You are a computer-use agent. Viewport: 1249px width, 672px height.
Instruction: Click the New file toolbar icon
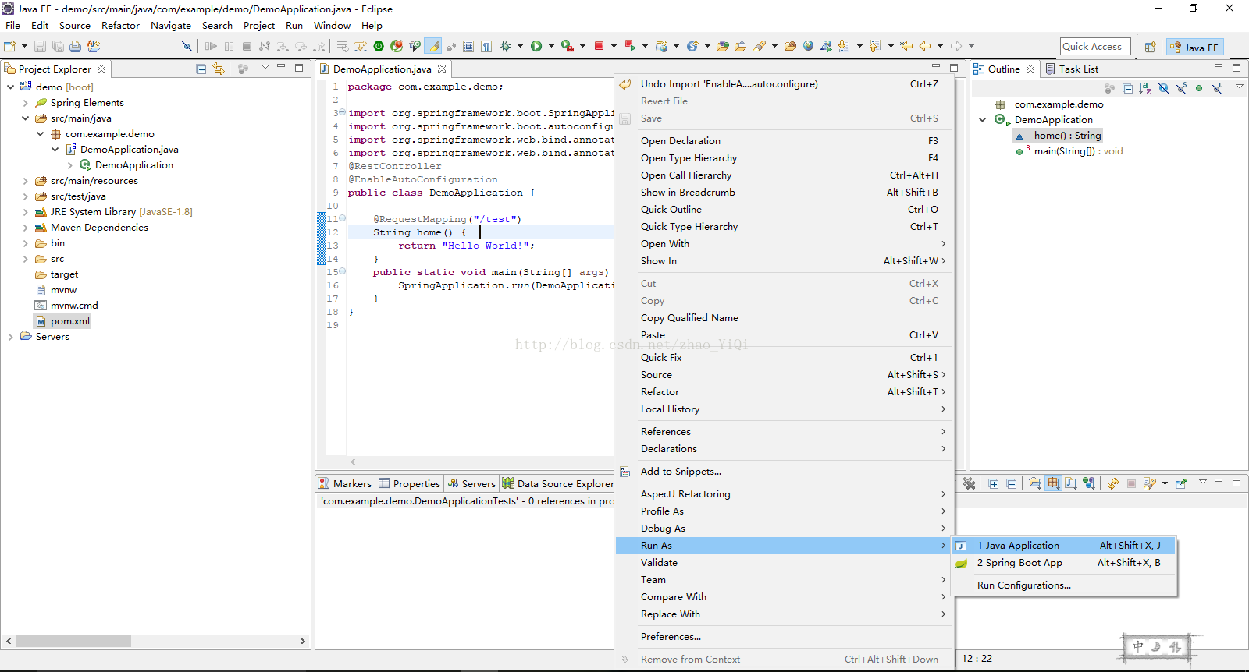pos(9,46)
